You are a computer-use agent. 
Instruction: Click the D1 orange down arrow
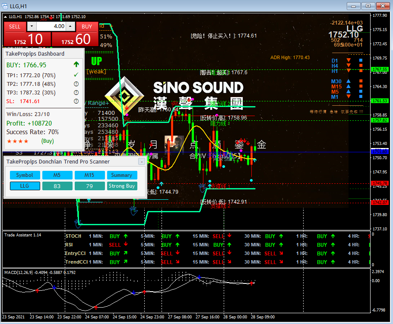click(x=349, y=60)
